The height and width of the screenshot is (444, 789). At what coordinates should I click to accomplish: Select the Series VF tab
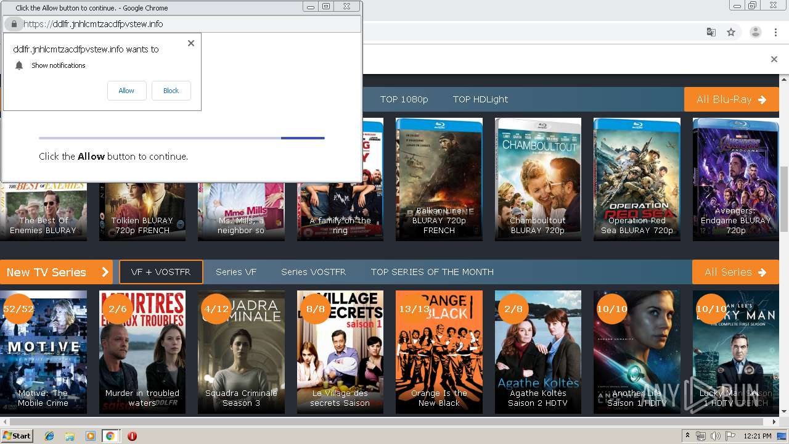coord(236,272)
